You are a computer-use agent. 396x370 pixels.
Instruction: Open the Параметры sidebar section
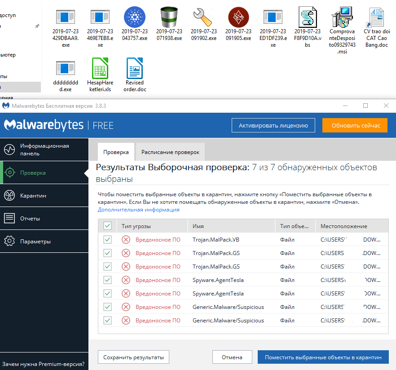(44, 241)
